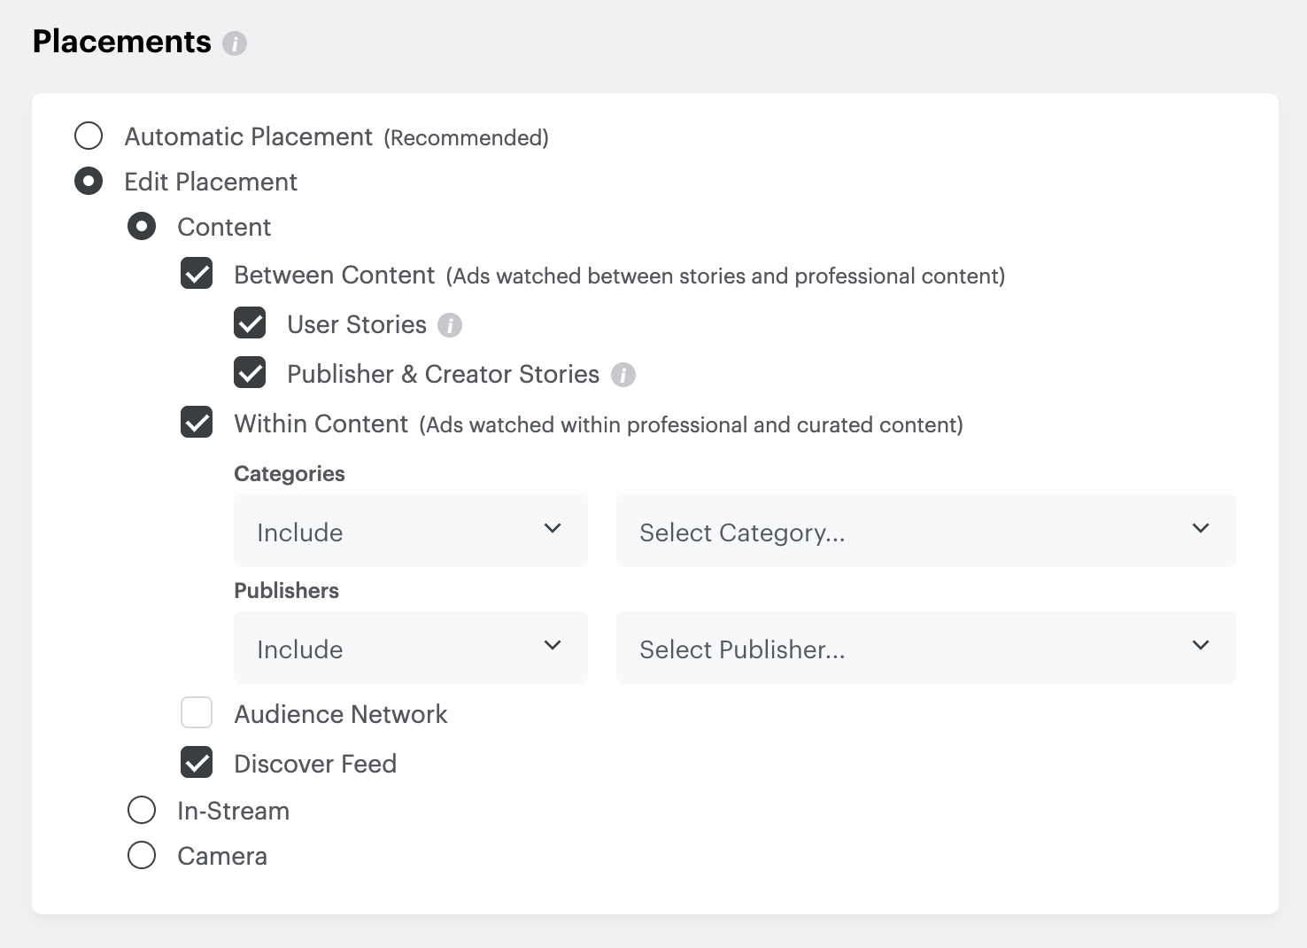This screenshot has height=948, width=1307.
Task: Click the 'Publishers' label
Action: pos(286,591)
